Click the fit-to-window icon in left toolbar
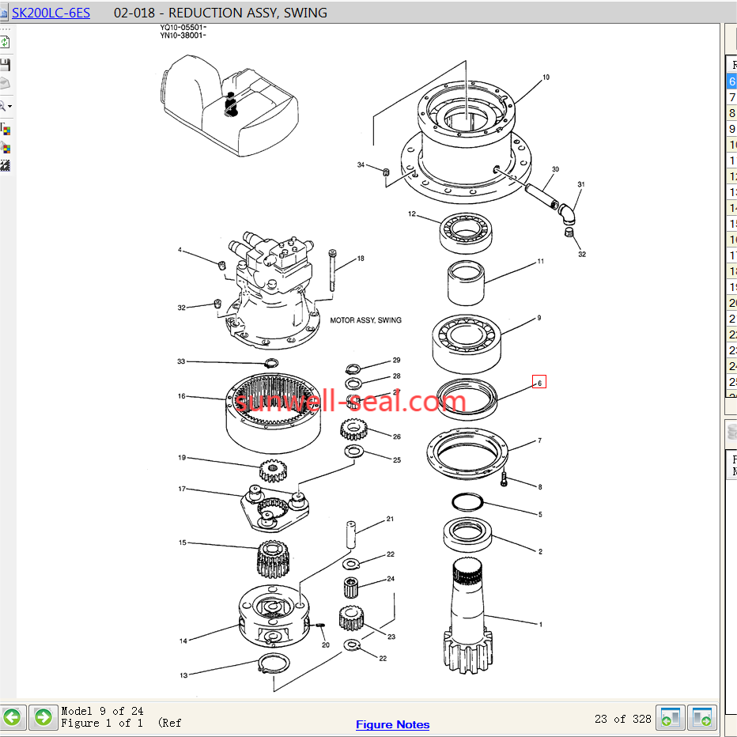The width and height of the screenshot is (737, 737). pos(5,166)
